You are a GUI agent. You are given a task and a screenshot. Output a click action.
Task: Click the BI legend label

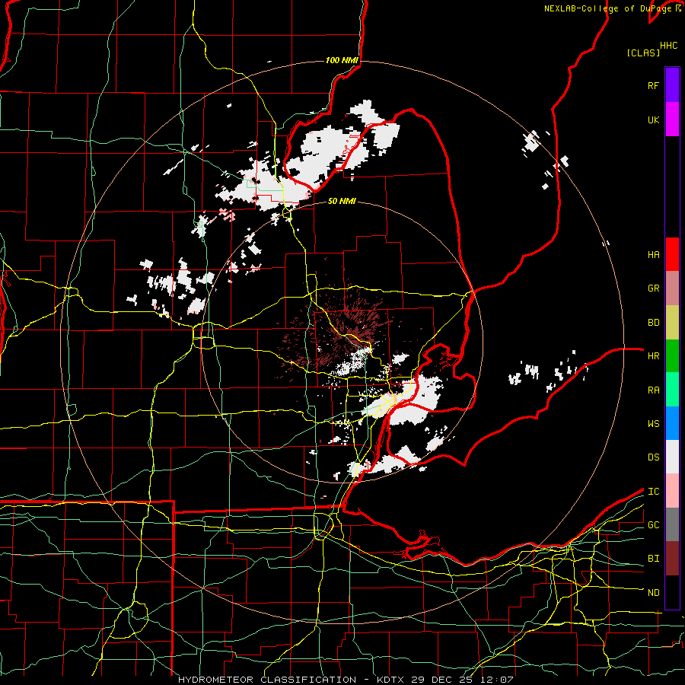[653, 559]
